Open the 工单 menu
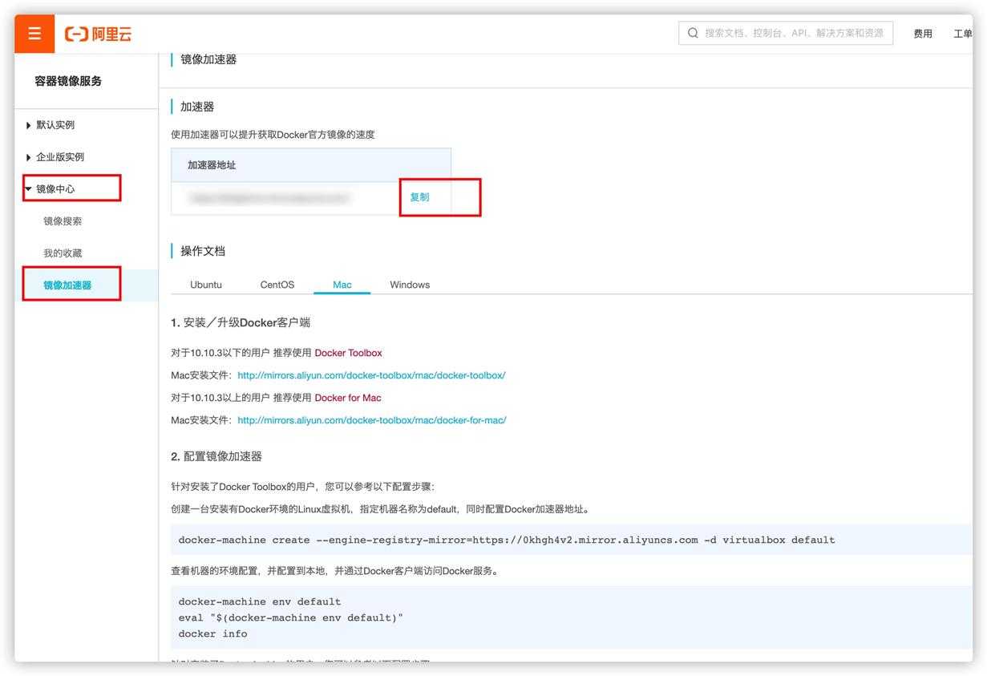Screen dimensions: 987x676 (x=963, y=34)
